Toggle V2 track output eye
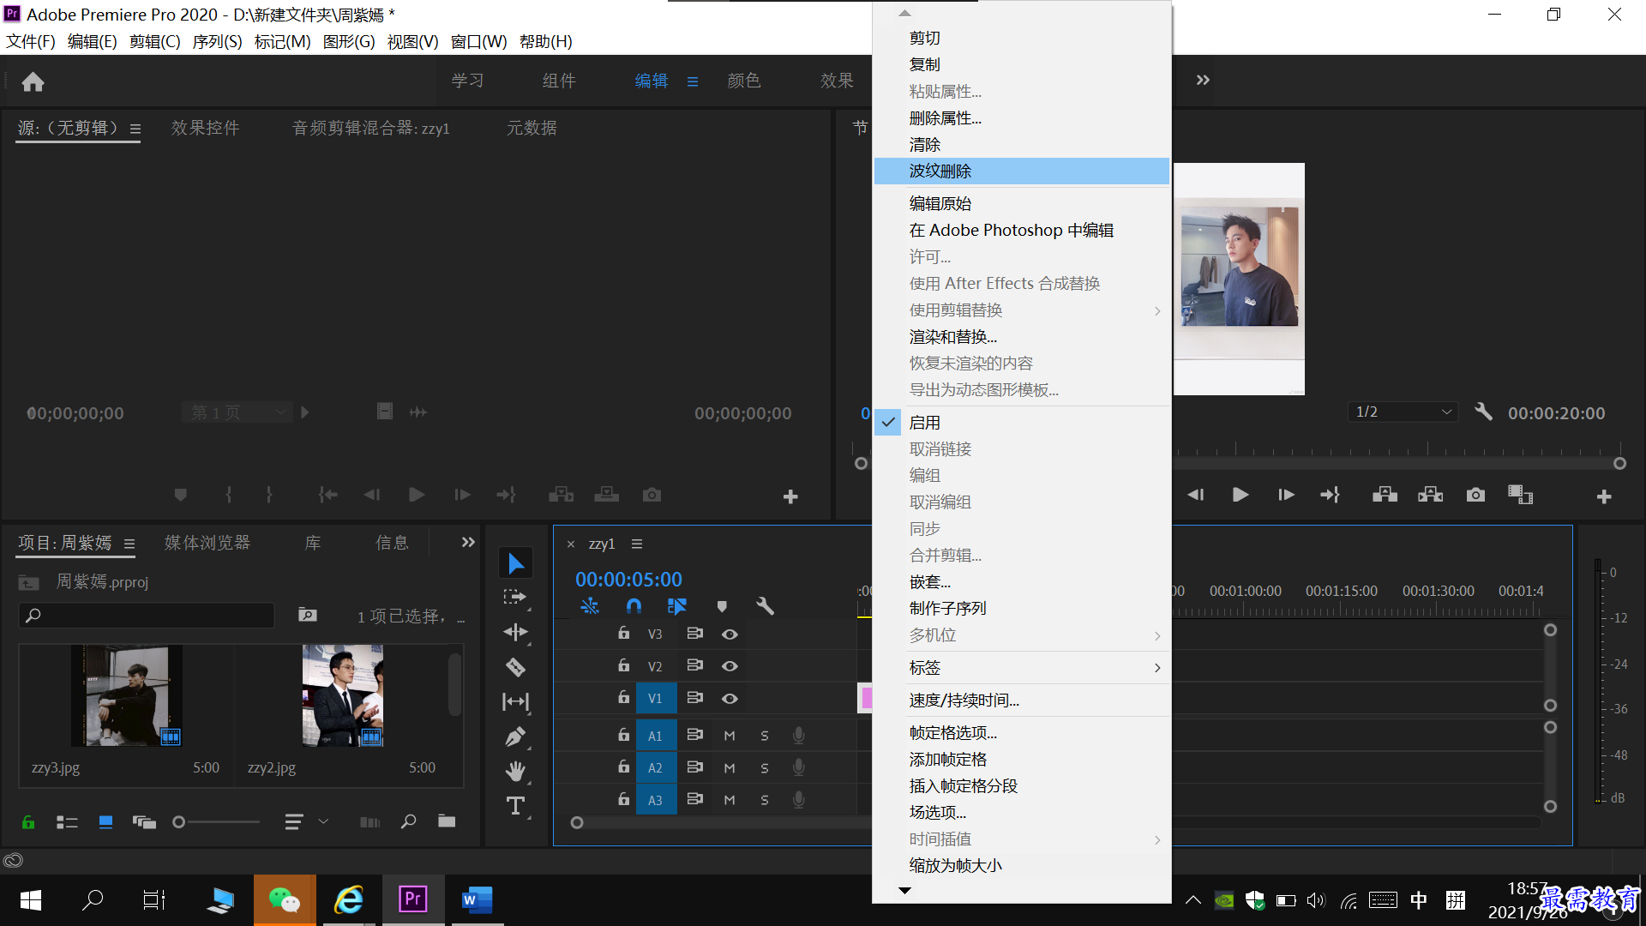This screenshot has width=1646, height=926. tap(730, 666)
